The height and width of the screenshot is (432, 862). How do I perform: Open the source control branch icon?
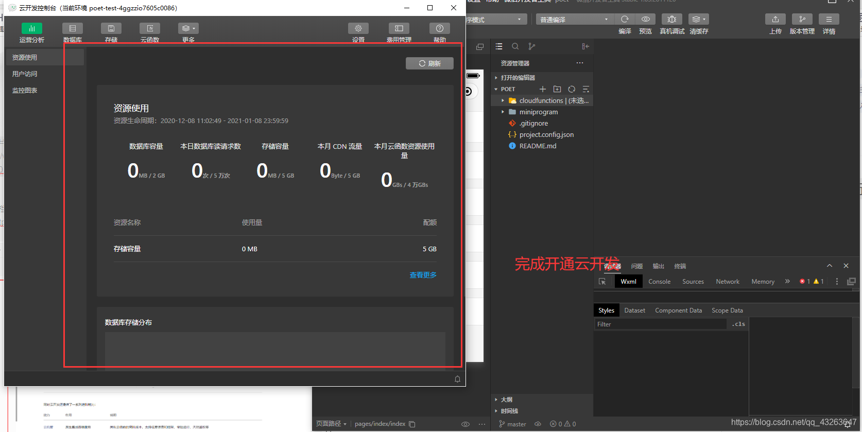pyautogui.click(x=532, y=46)
